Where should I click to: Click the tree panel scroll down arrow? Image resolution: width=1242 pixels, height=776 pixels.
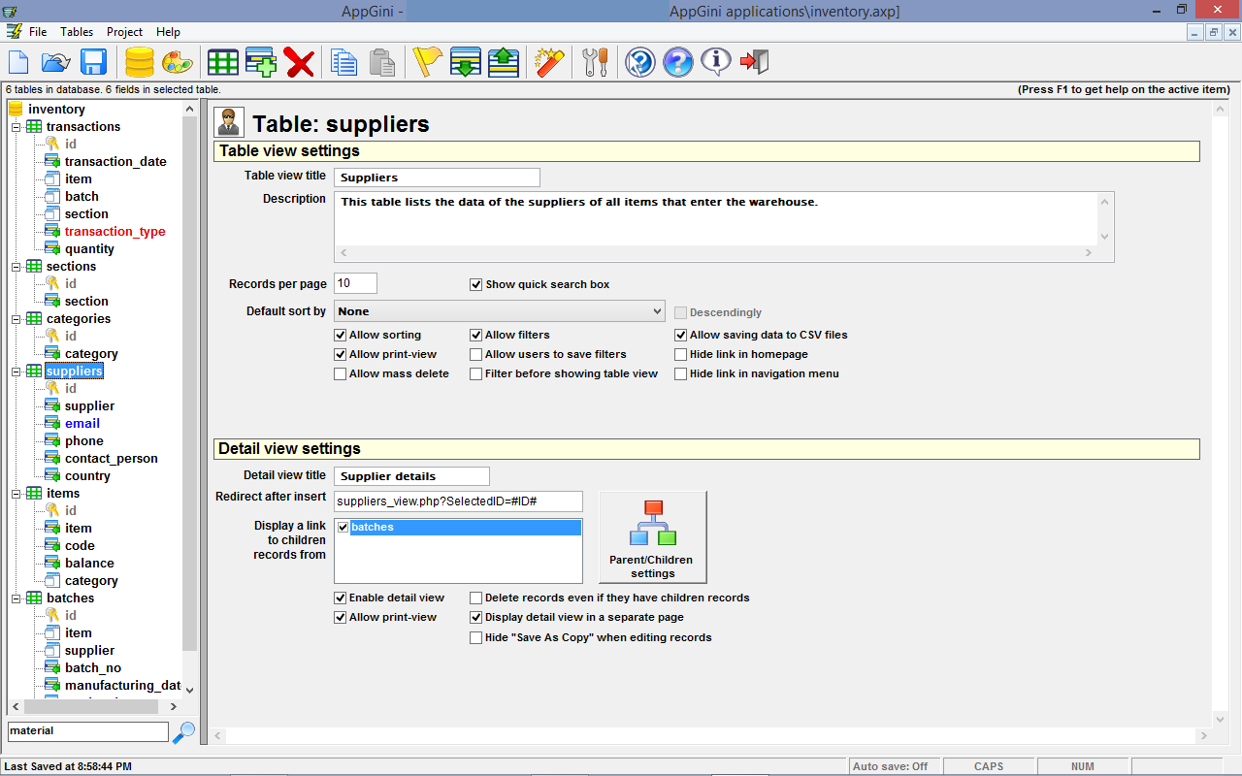pyautogui.click(x=189, y=689)
